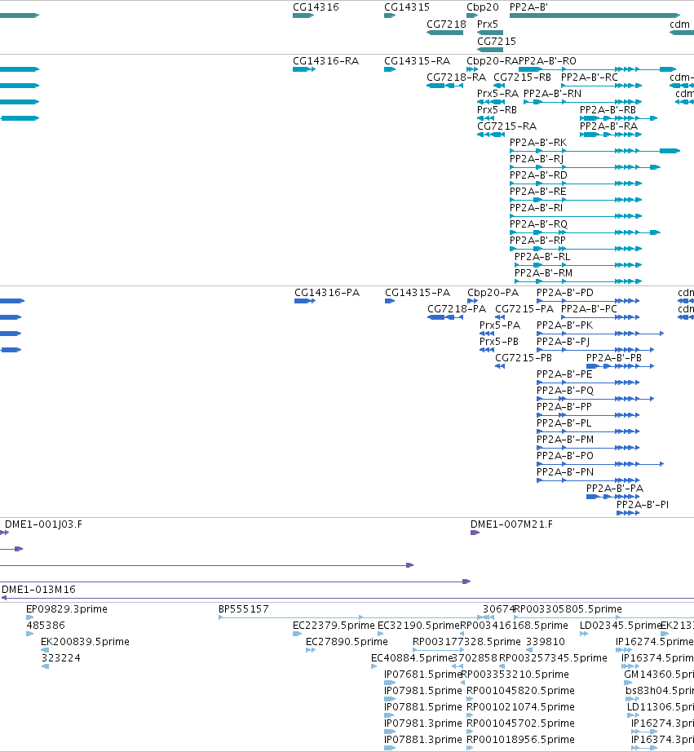Select the EC22379.5prime feature label
This screenshot has width=694, height=752.
[334, 626]
